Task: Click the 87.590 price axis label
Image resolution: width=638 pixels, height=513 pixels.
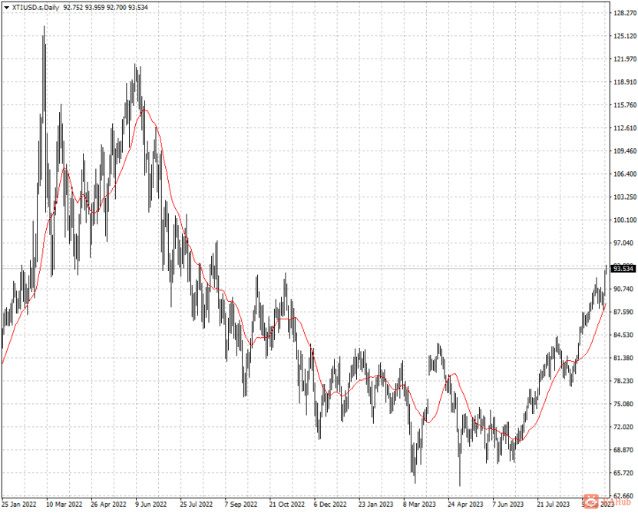Action: tap(625, 312)
